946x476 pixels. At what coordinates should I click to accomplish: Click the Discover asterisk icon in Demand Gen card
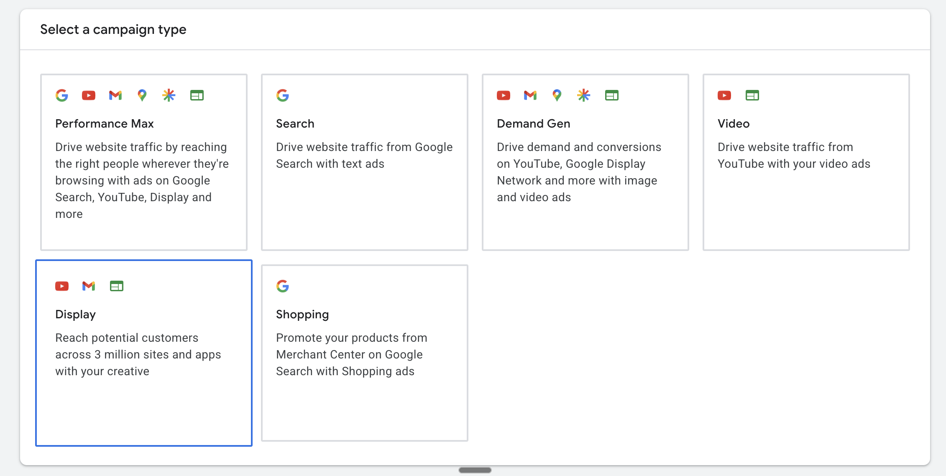584,95
